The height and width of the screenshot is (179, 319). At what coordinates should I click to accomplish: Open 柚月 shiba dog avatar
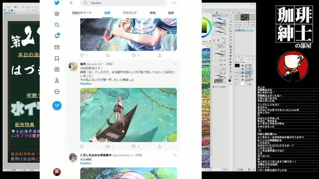click(x=73, y=67)
